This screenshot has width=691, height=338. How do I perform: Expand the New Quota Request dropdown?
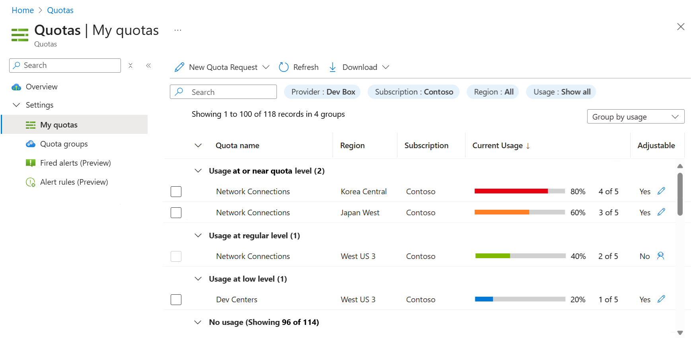[x=266, y=67]
